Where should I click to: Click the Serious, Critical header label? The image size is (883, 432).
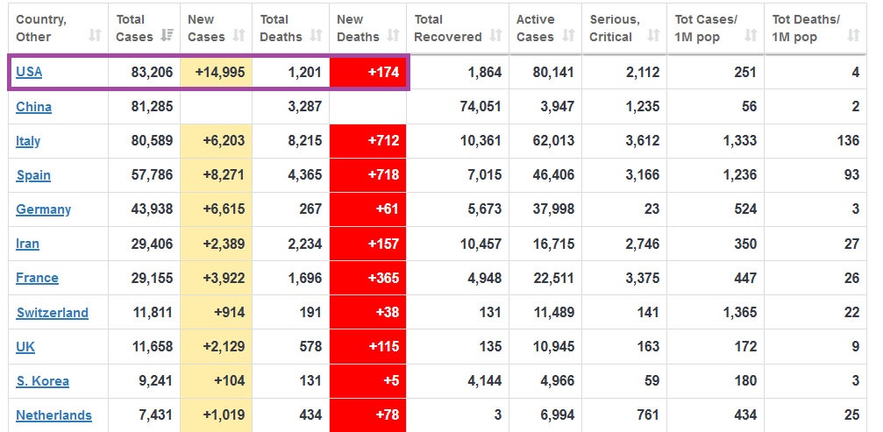[615, 28]
